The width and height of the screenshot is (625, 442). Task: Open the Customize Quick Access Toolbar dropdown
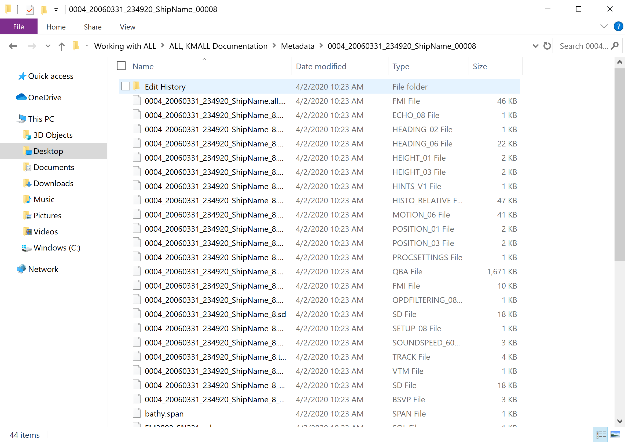[56, 10]
